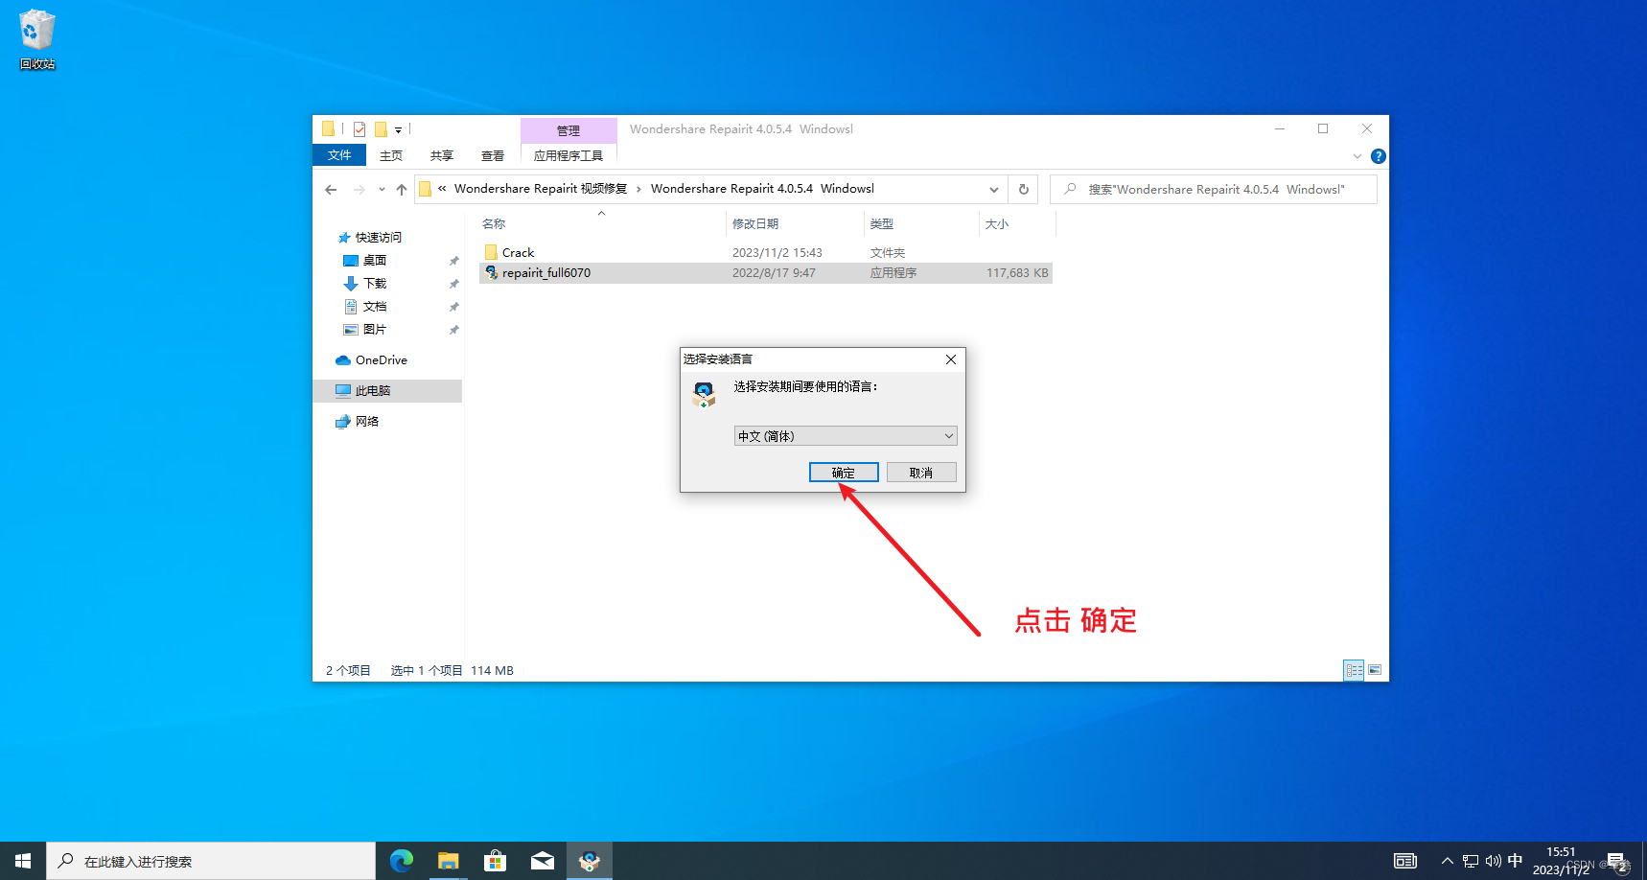Open the taskbar clock showing 15:51
The height and width of the screenshot is (880, 1647).
1561,861
